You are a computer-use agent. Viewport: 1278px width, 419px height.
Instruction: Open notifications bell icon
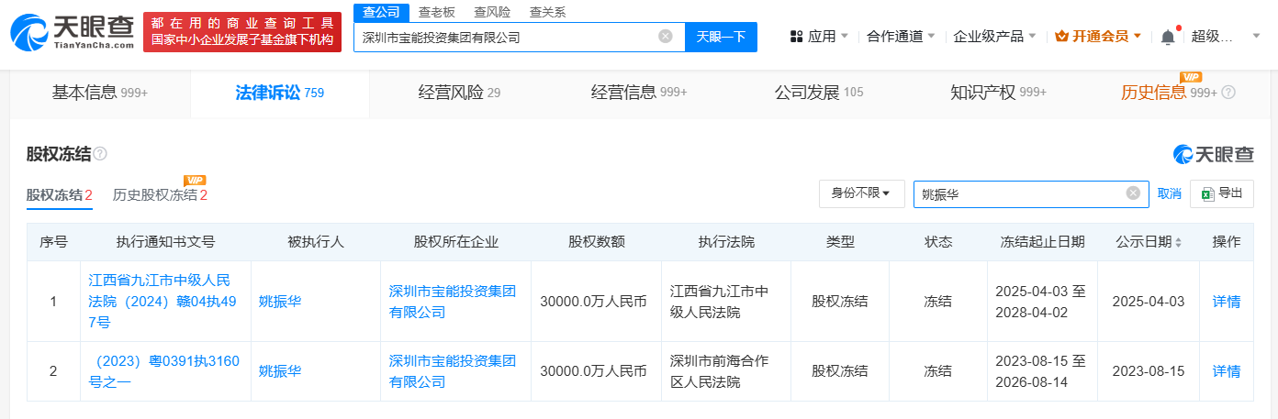coord(1168,37)
